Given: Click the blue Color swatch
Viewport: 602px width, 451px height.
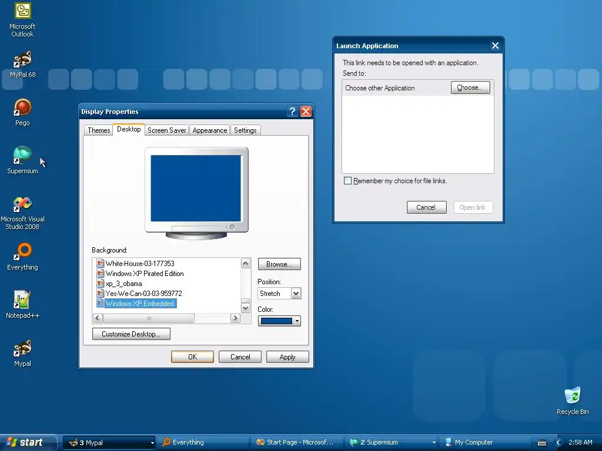Looking at the screenshot, I should click(x=276, y=321).
